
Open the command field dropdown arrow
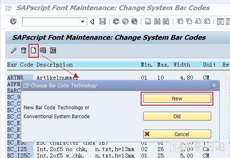pyautogui.click(x=83, y=22)
